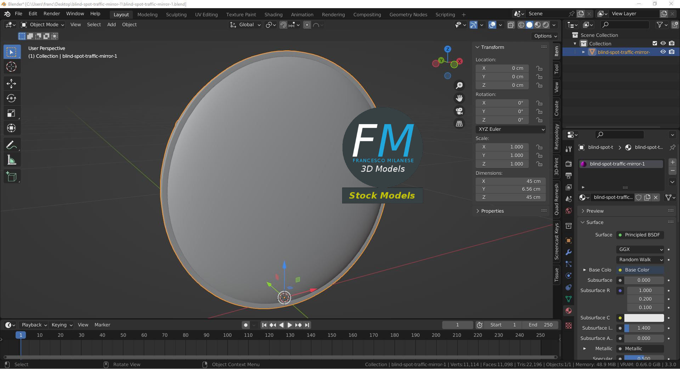Screen dimensions: 680x369
Task: Open the GGX distribution dropdown
Action: pos(640,250)
